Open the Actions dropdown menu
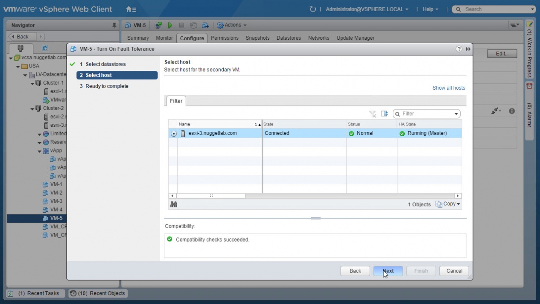 click(x=232, y=25)
